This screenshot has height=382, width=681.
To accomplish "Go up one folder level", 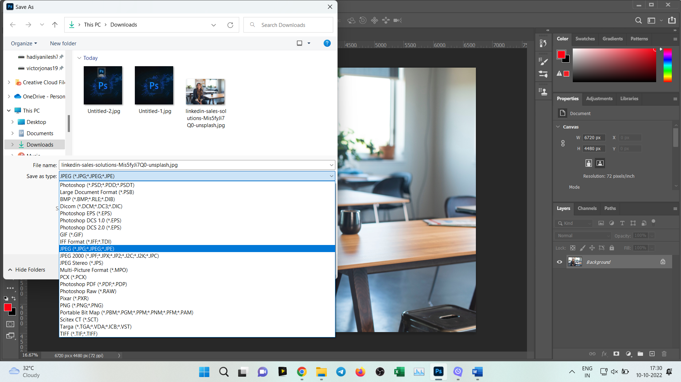I will point(55,25).
